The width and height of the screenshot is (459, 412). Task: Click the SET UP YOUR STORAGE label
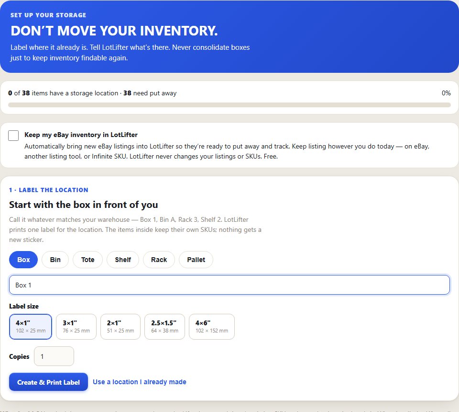point(48,15)
